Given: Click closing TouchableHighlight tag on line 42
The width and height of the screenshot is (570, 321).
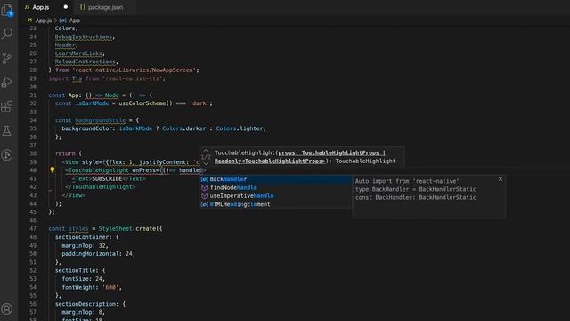Looking at the screenshot, I should click(100, 187).
